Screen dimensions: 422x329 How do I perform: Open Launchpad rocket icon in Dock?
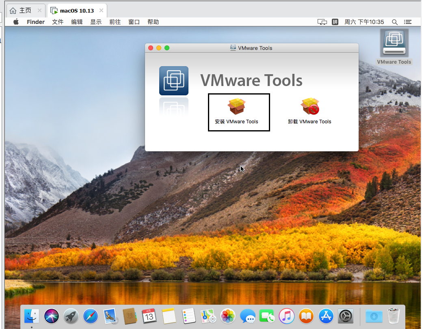71,316
